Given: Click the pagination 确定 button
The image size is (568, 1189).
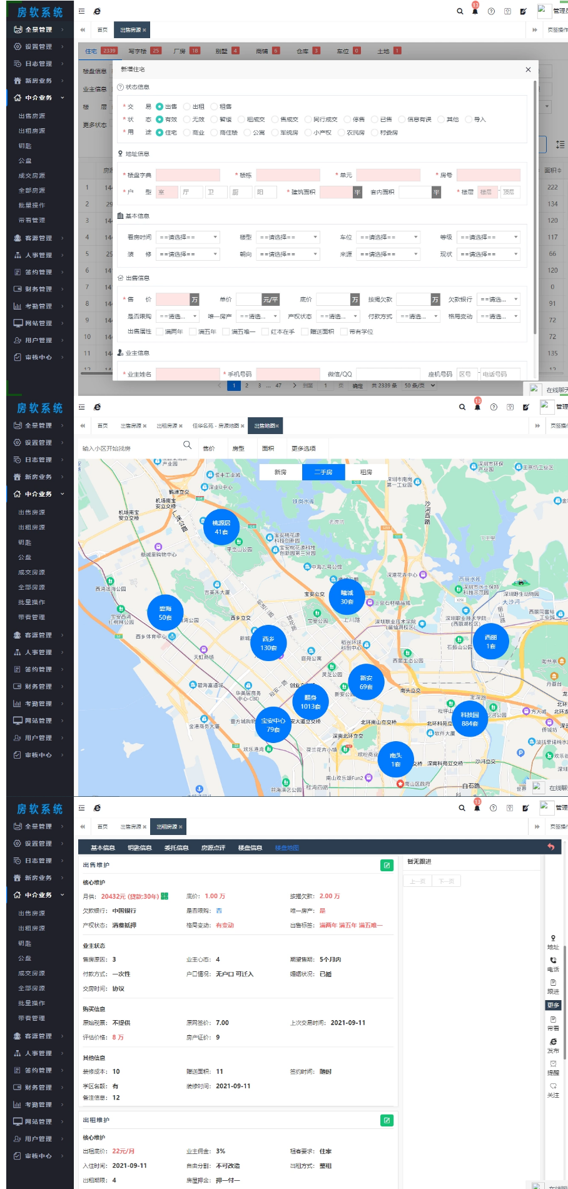Looking at the screenshot, I should 357,386.
